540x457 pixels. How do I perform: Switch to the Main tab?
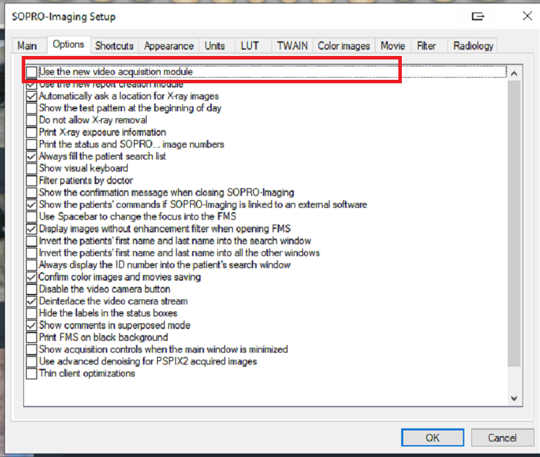pos(27,45)
